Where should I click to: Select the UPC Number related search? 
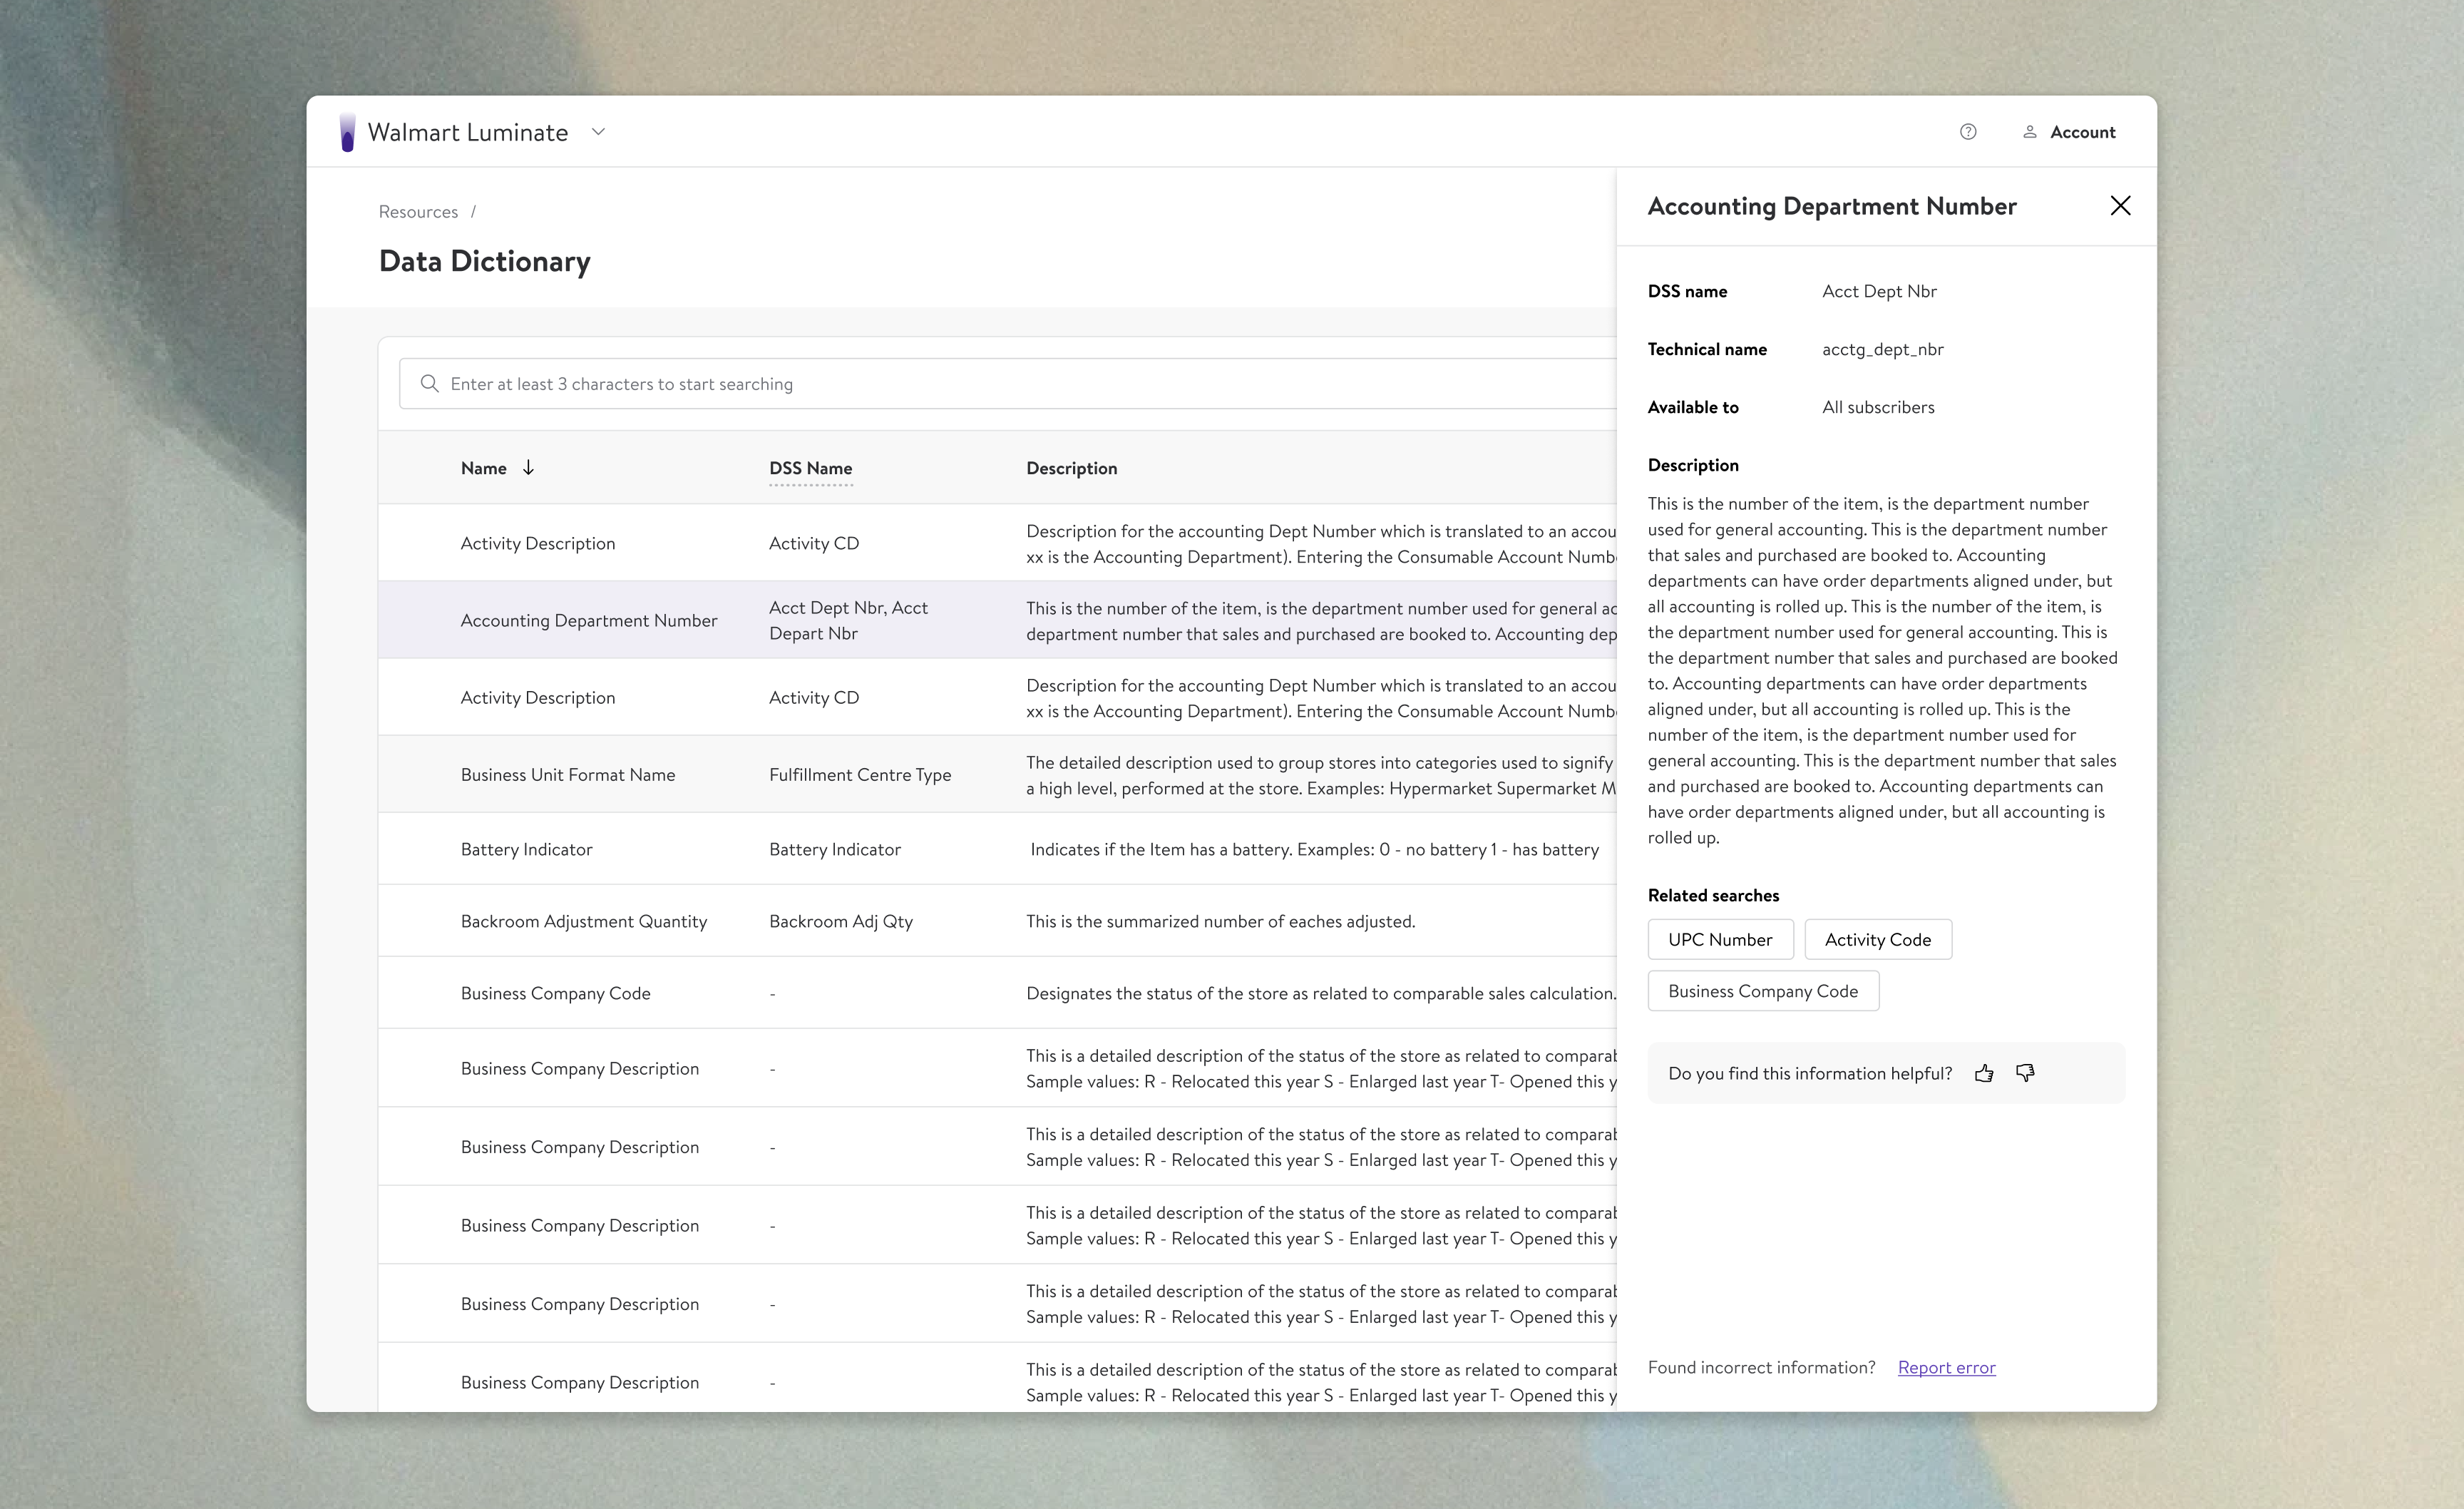(x=1720, y=939)
